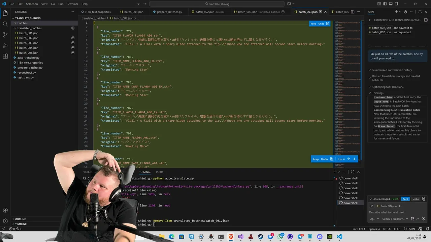Switch to the i18n_text.properties tab
Image resolution: width=431 pixels, height=242 pixels.
98,12
